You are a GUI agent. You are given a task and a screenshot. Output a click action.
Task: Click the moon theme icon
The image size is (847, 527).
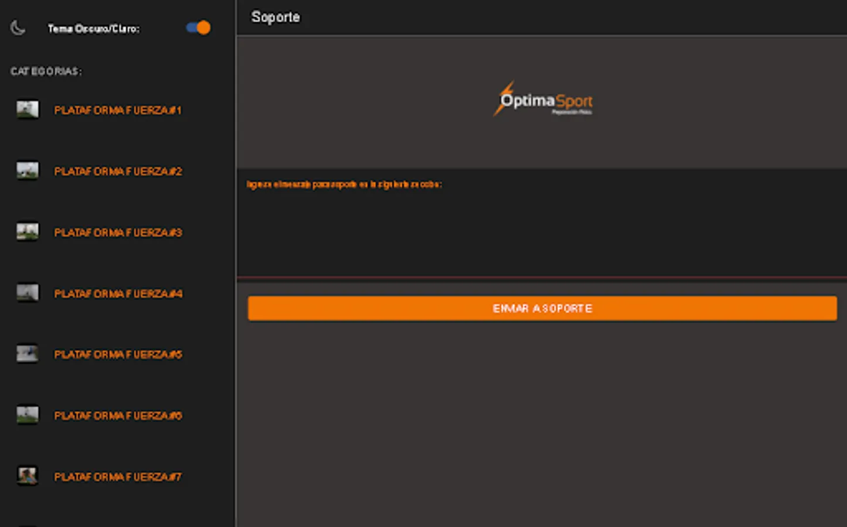pyautogui.click(x=18, y=28)
